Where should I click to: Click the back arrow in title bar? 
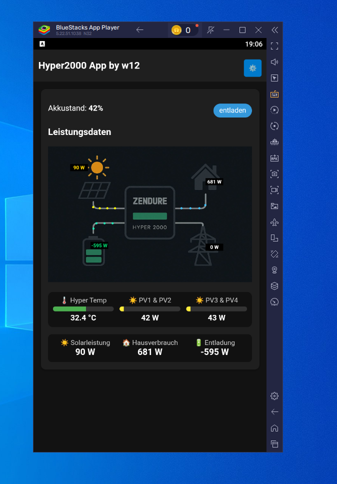click(x=140, y=30)
